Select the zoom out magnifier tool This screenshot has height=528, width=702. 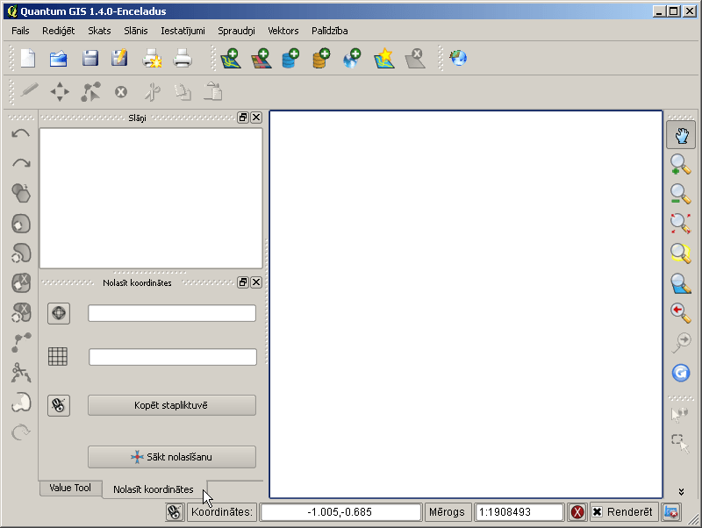pos(681,194)
